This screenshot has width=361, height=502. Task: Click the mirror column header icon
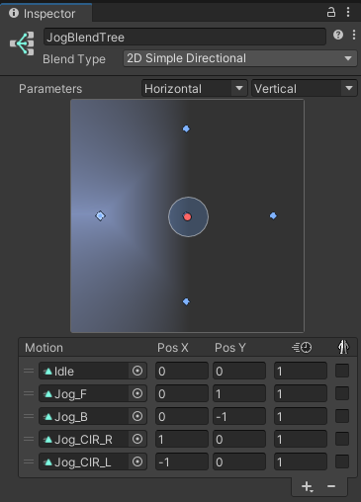[x=343, y=347]
